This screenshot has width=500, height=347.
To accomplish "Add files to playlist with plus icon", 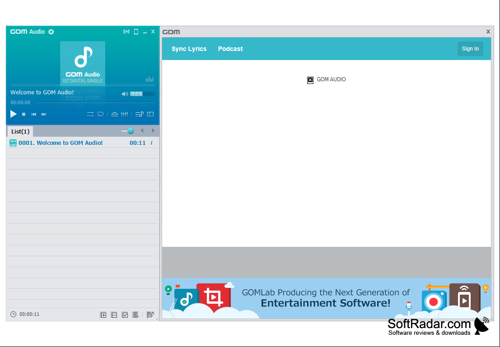I will tap(103, 315).
